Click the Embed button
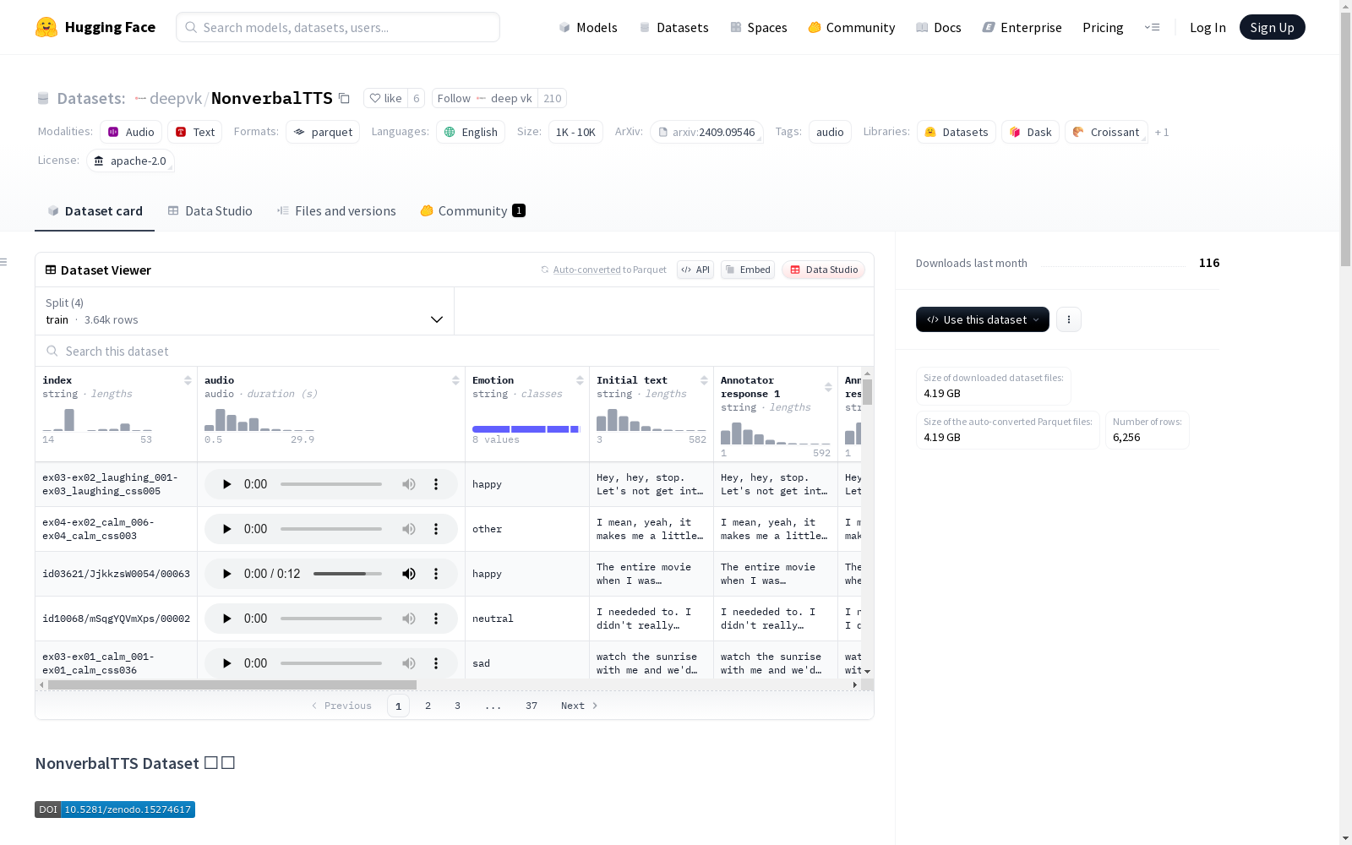The height and width of the screenshot is (845, 1352). tap(748, 270)
